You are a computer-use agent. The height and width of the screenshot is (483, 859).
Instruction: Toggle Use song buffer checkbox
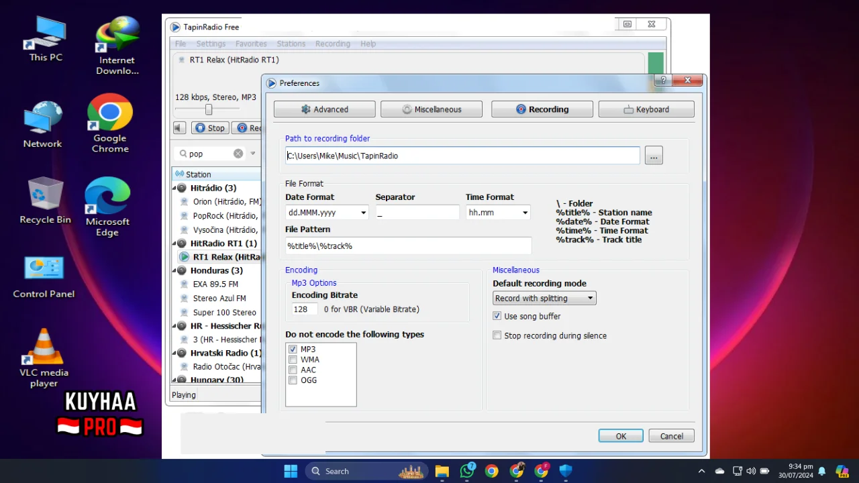497,316
